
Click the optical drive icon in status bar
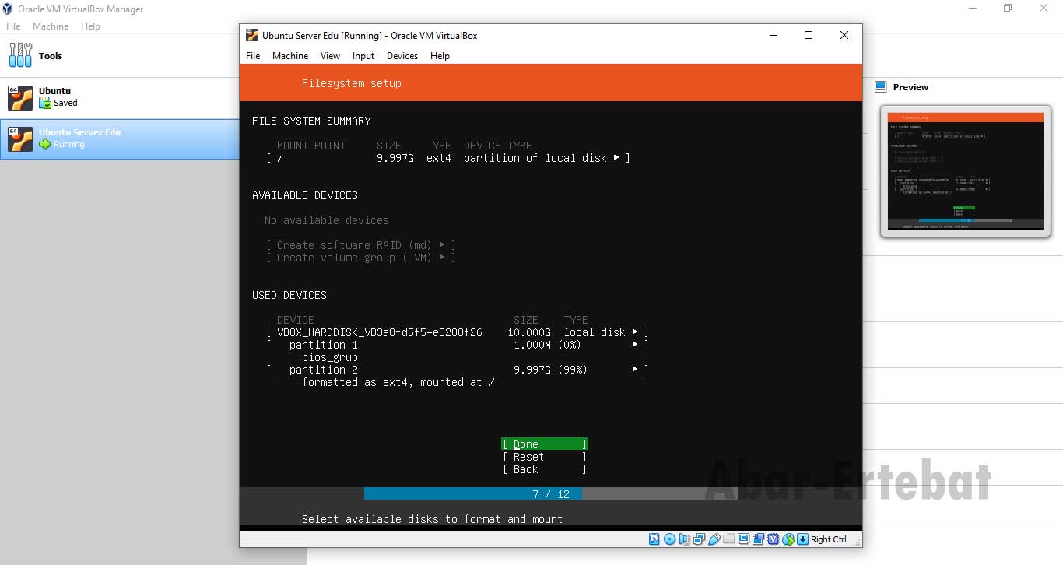click(x=670, y=539)
